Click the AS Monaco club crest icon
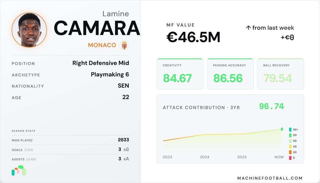This screenshot has height=183, width=320. point(124,45)
